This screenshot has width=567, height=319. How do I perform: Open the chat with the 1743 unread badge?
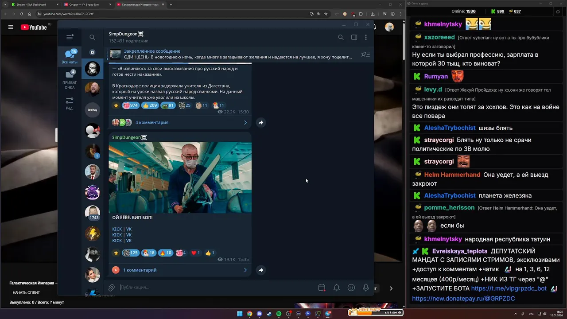click(x=92, y=213)
